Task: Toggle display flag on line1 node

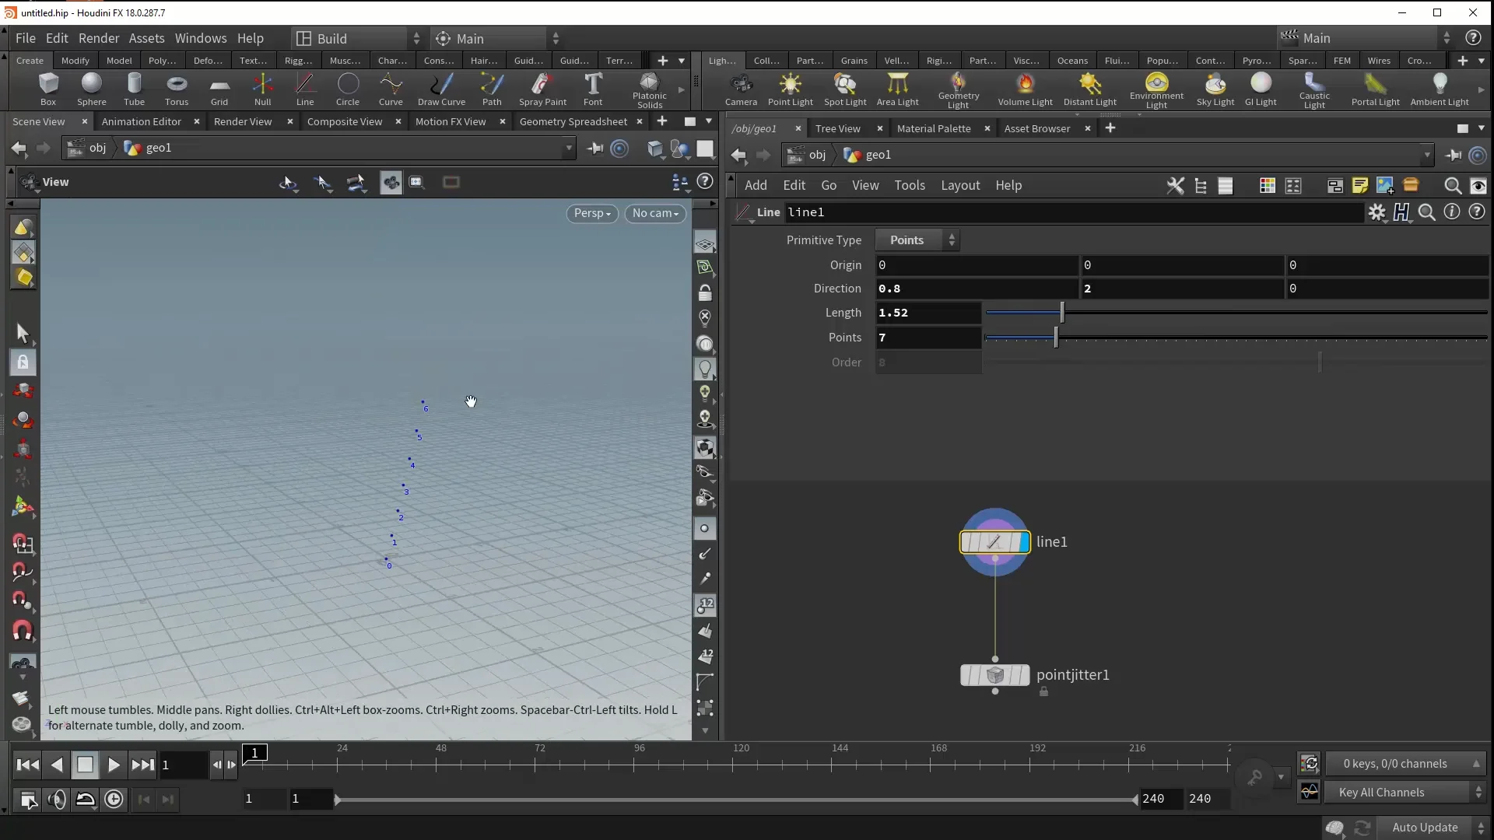Action: coord(1023,542)
